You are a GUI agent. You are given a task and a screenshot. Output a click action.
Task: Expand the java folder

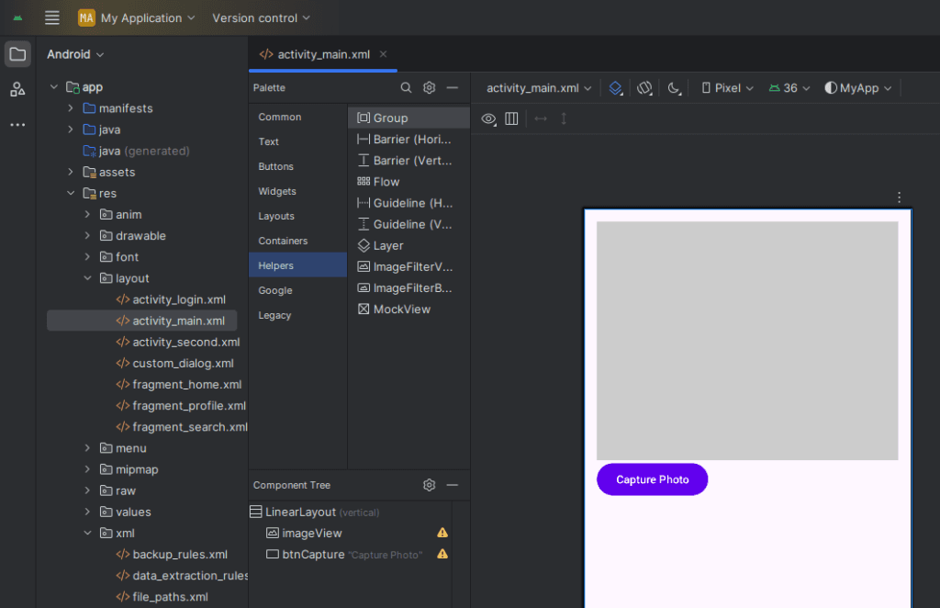(x=71, y=129)
